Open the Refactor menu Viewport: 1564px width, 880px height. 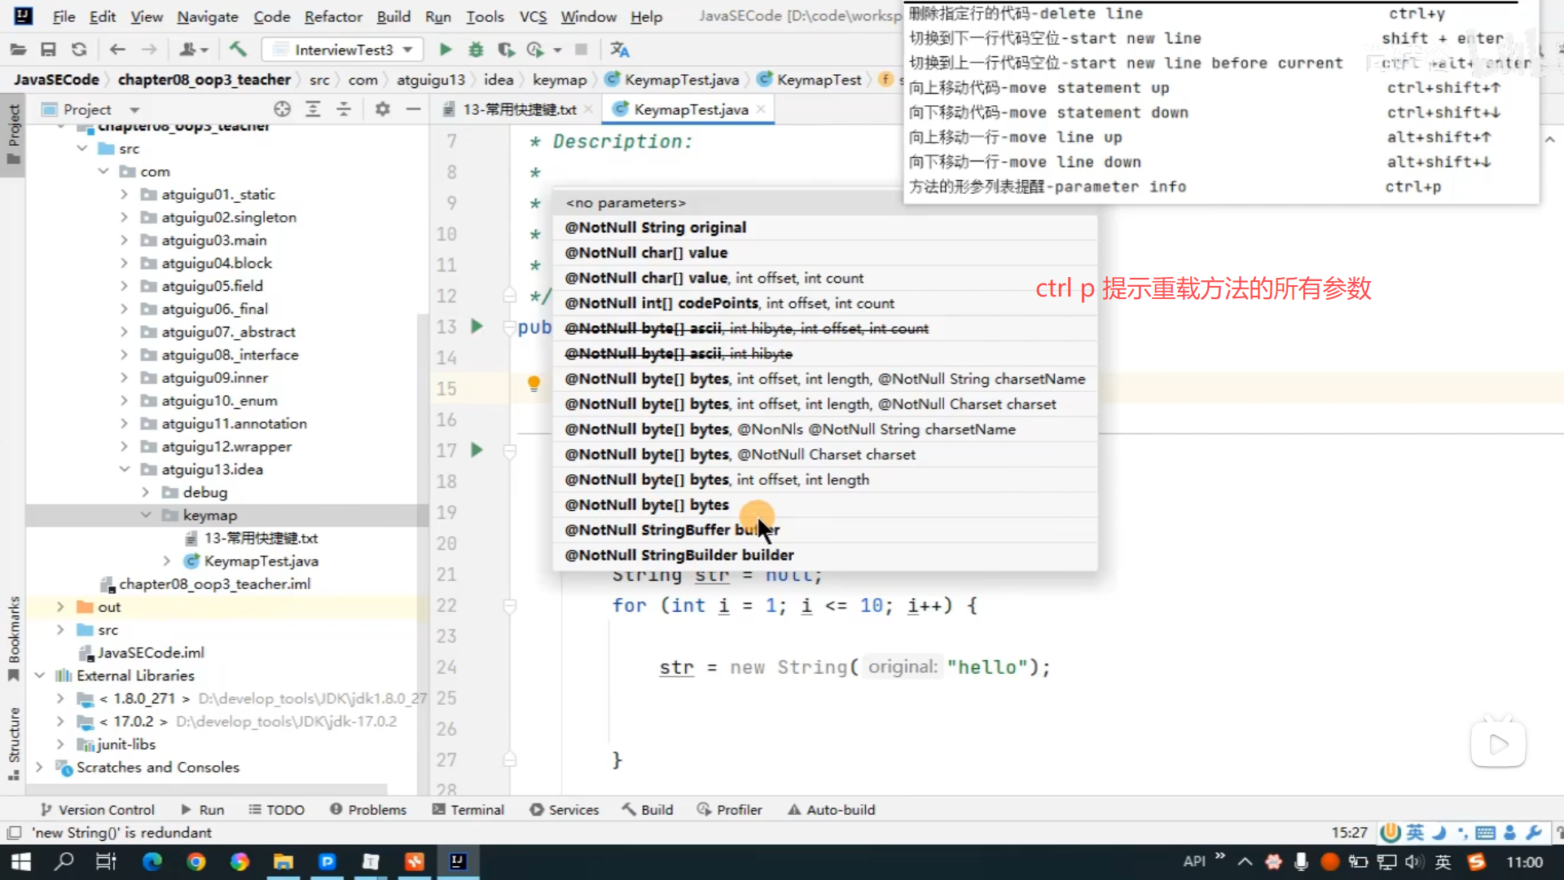coord(332,16)
